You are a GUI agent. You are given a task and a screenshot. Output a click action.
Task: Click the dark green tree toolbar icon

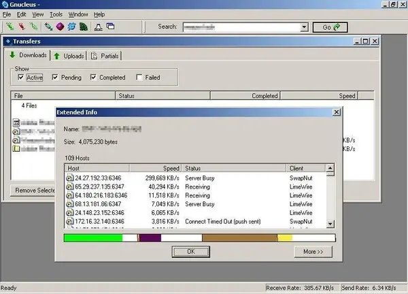point(82,27)
